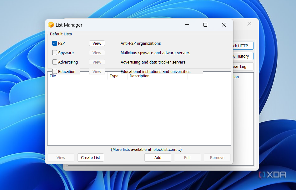Click the Remove button
Image resolution: width=296 pixels, height=190 pixels.
pyautogui.click(x=217, y=157)
